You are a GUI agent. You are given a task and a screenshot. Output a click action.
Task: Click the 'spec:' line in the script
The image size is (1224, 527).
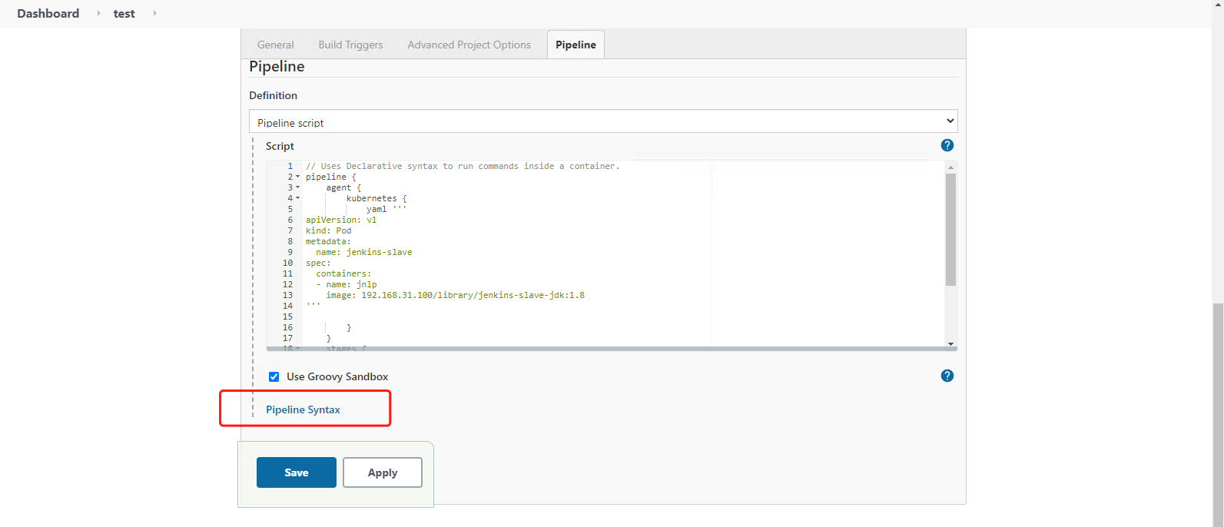pos(318,263)
